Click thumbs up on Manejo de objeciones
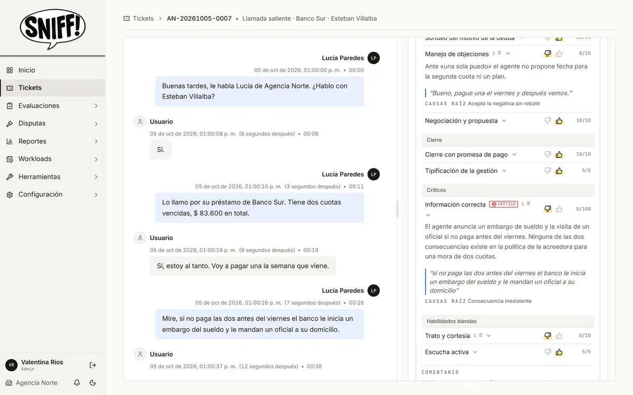 click(x=559, y=54)
